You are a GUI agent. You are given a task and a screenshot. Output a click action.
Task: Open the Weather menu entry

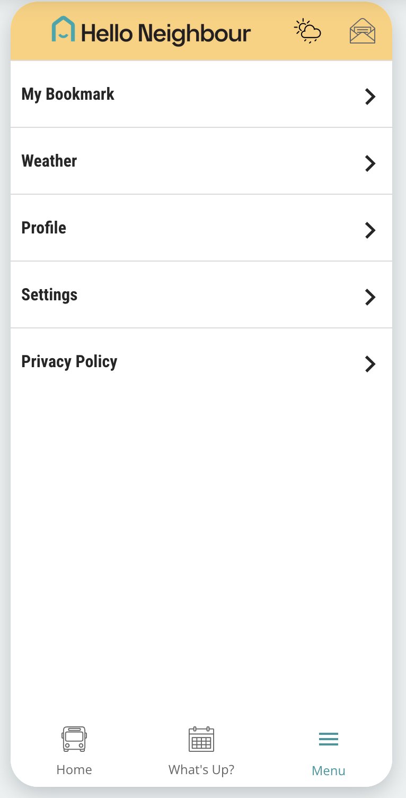tap(49, 161)
